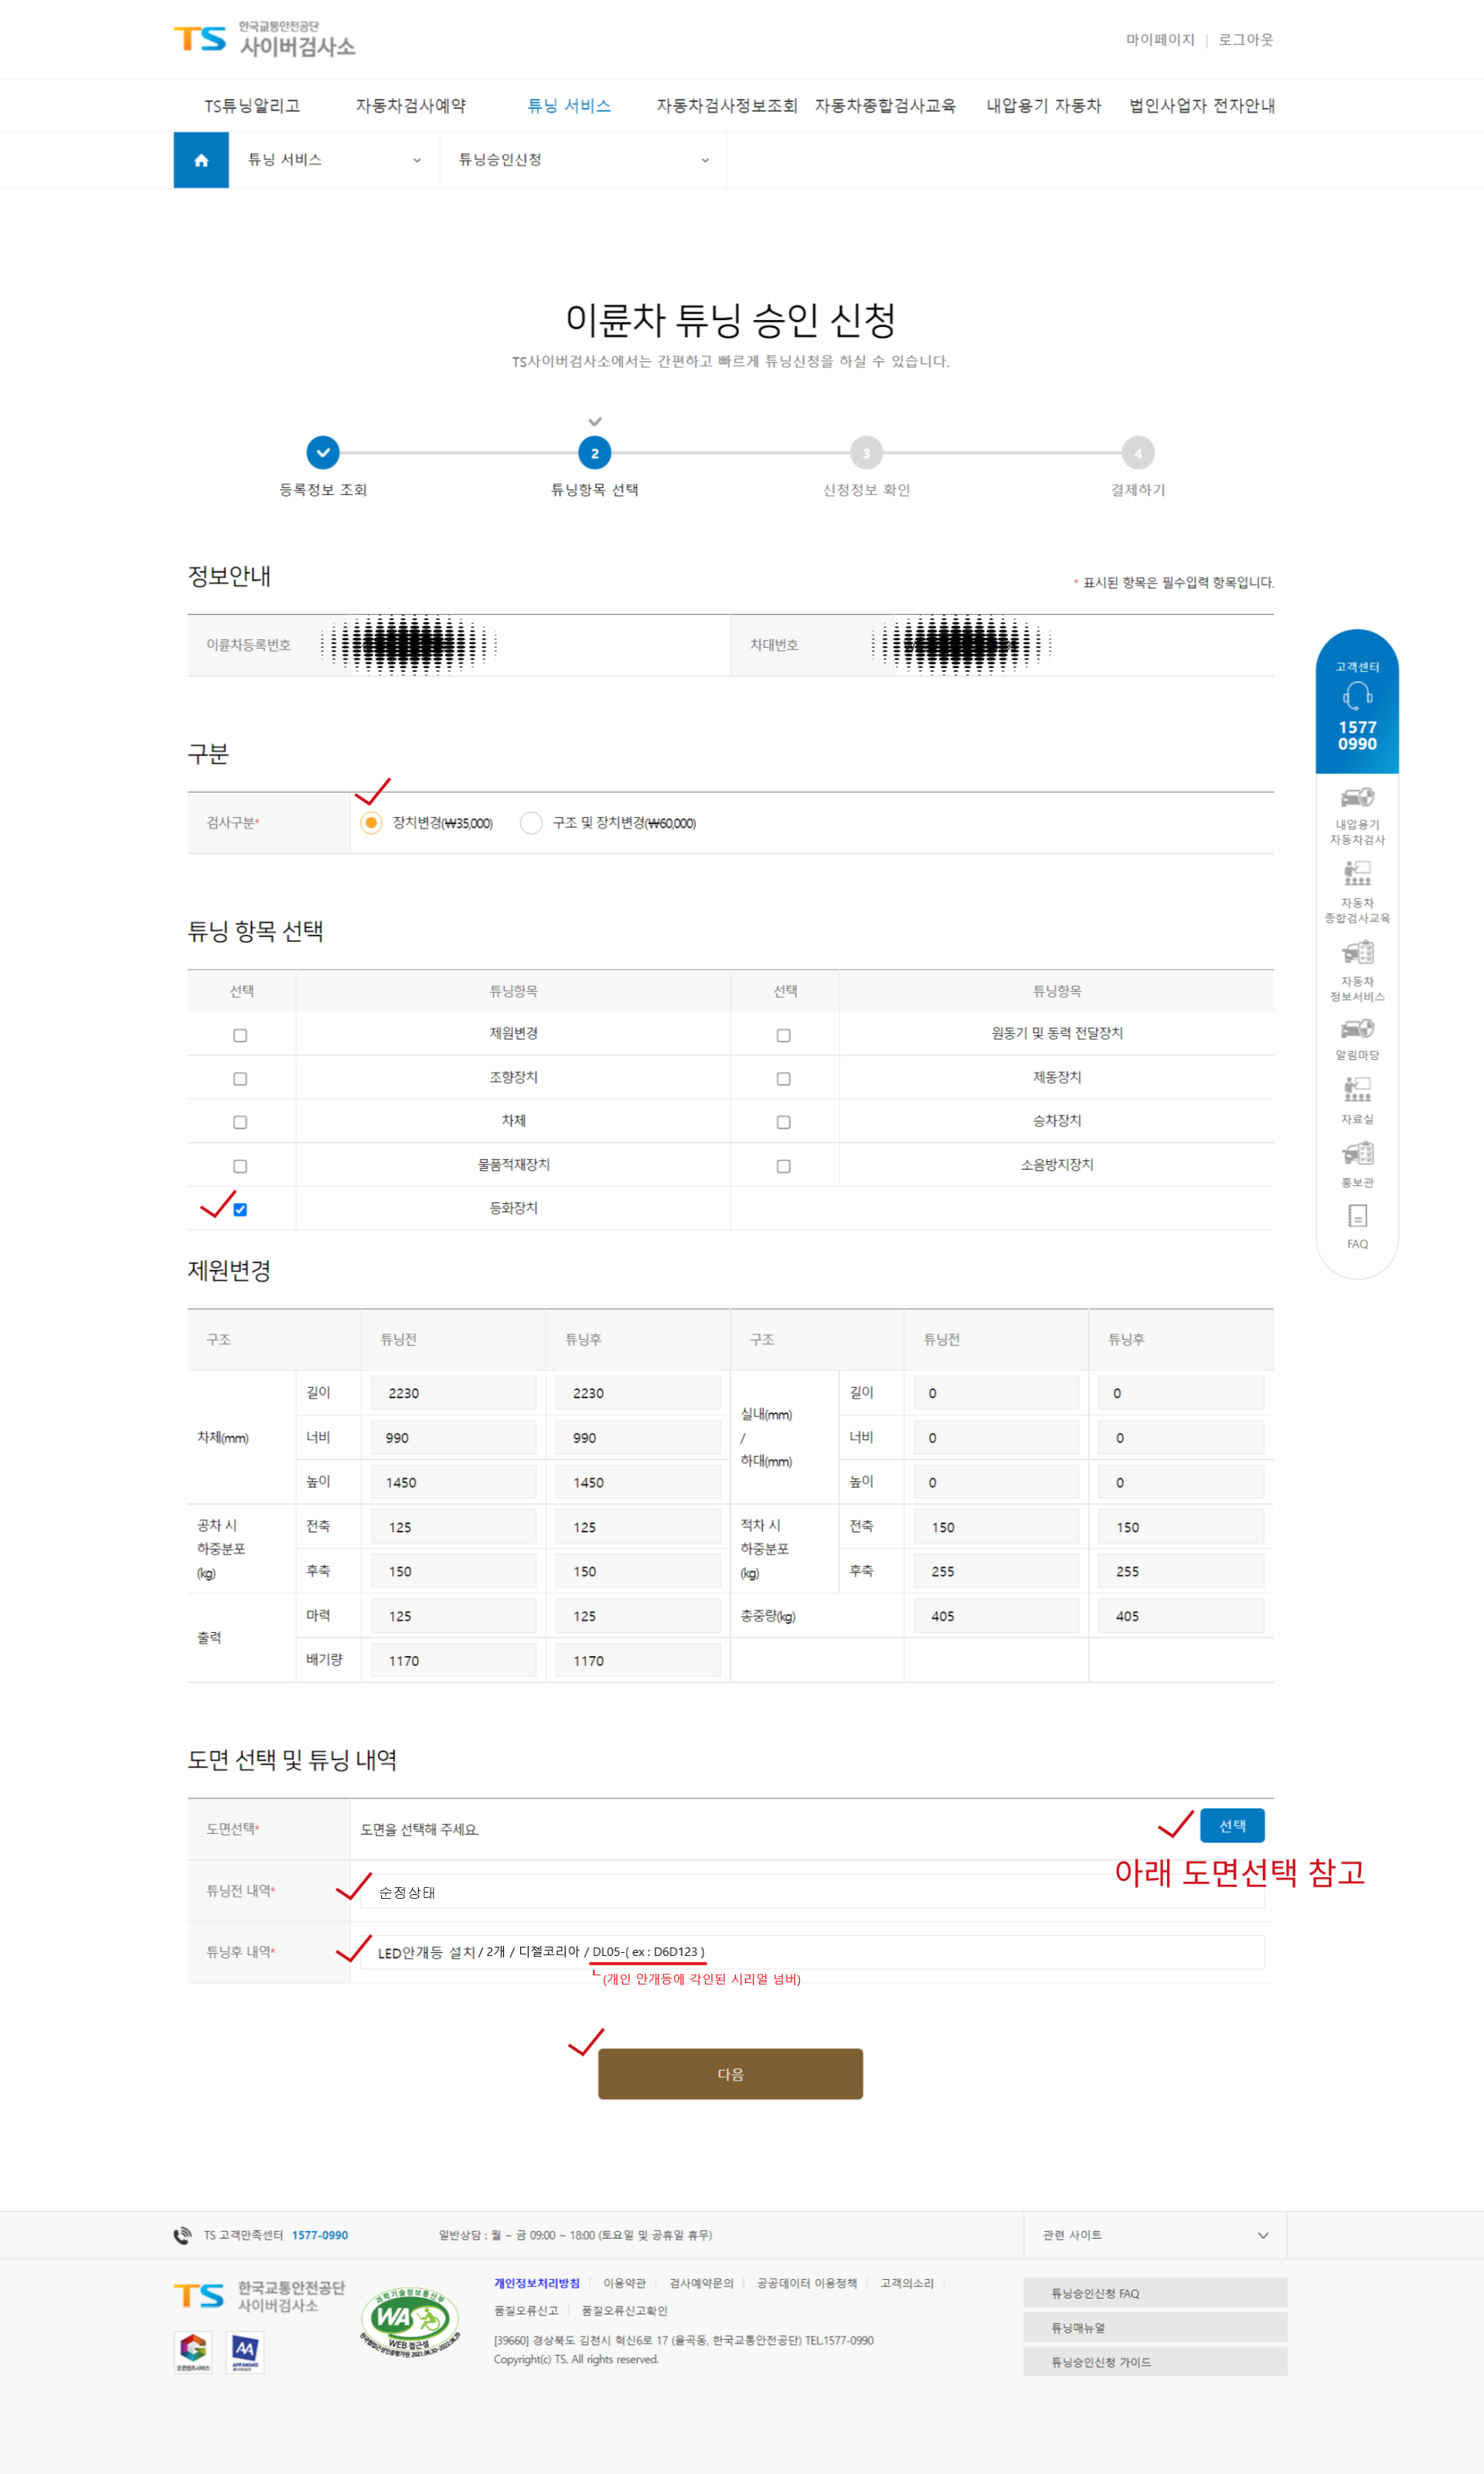Check the 소음방지장치 checkbox

[x=783, y=1167]
